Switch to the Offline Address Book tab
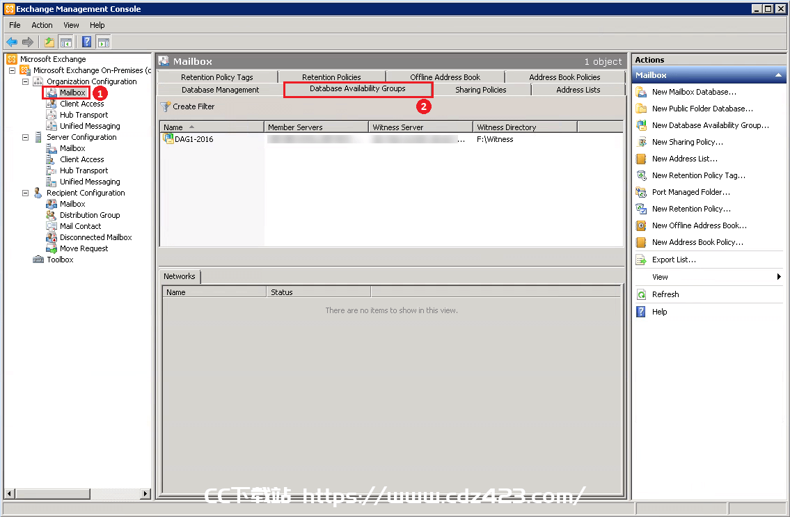The width and height of the screenshot is (790, 517). click(x=445, y=77)
